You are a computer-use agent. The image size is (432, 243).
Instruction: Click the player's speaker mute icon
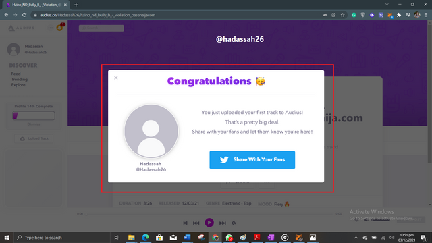click(366, 219)
